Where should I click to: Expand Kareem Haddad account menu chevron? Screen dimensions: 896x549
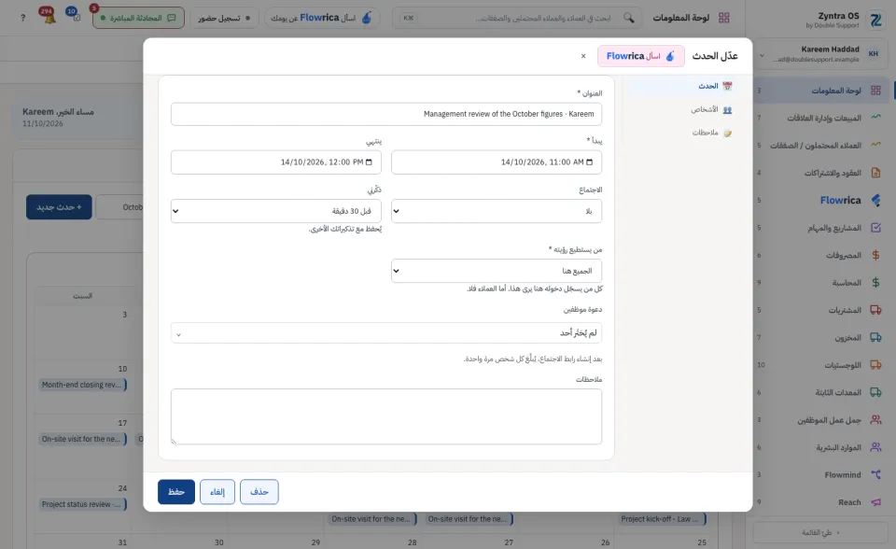point(762,55)
